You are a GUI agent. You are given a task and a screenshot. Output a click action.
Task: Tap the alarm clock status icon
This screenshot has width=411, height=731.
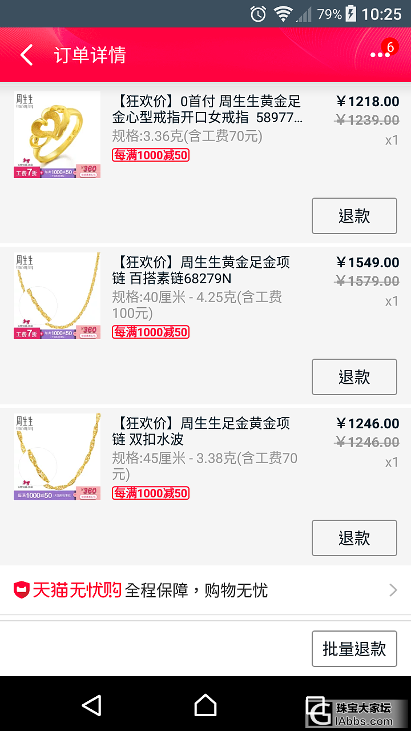(258, 14)
